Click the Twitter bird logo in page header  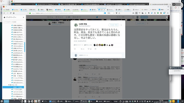click(x=97, y=17)
